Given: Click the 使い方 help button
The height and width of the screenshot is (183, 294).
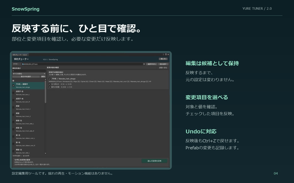Looking at the screenshot, I should pyautogui.click(x=163, y=59).
